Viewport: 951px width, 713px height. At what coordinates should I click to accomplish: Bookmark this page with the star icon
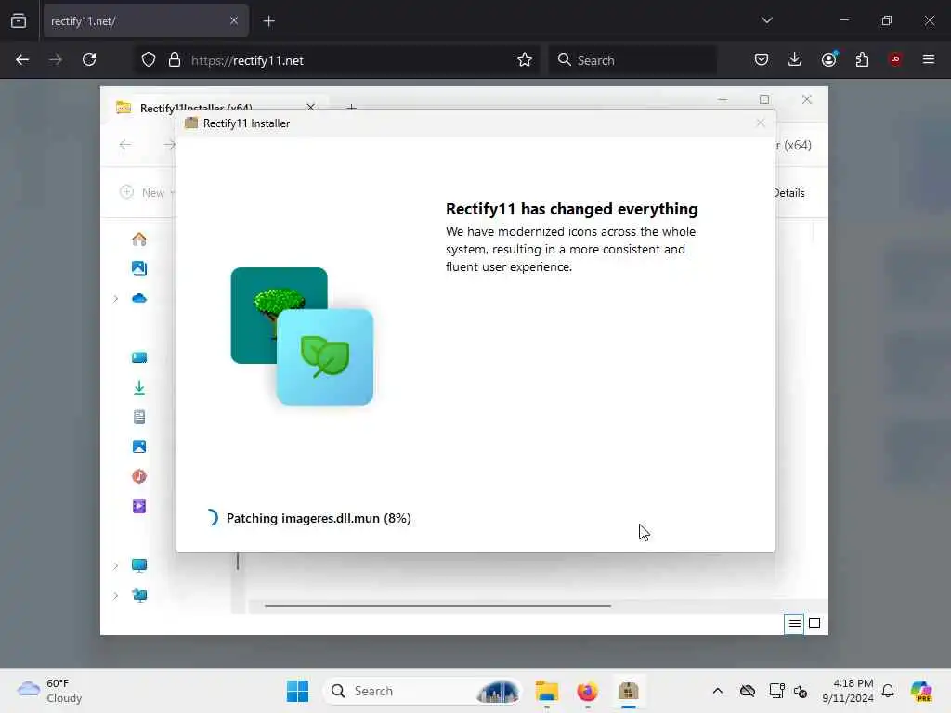click(x=525, y=60)
